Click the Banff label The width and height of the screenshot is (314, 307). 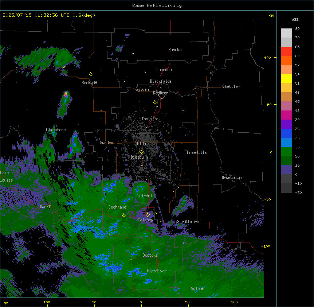(45, 207)
